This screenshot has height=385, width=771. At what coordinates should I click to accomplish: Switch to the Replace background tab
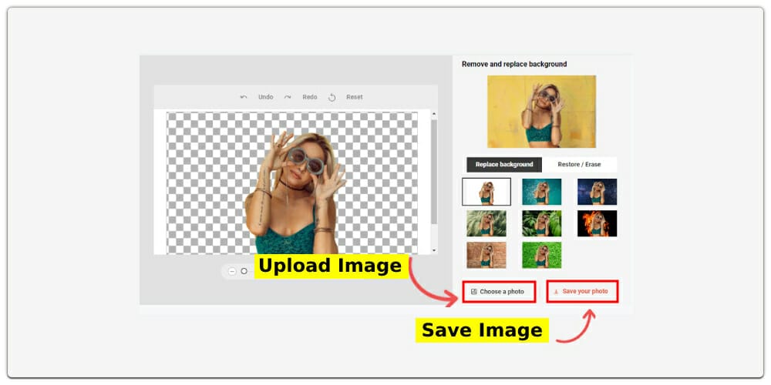point(504,165)
